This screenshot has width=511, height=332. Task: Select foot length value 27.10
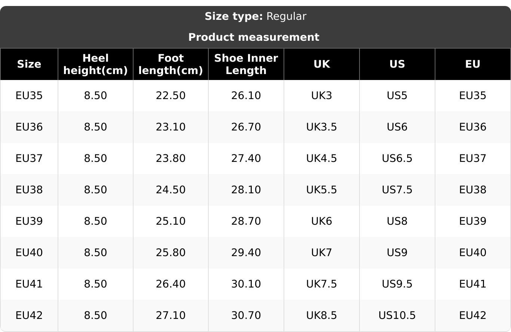[171, 316]
